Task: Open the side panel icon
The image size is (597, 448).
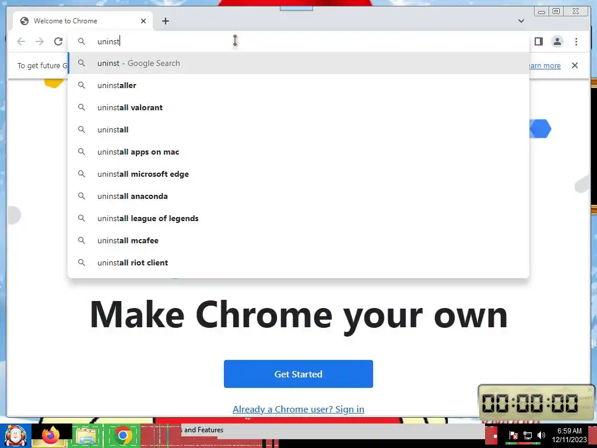Action: pyautogui.click(x=538, y=41)
